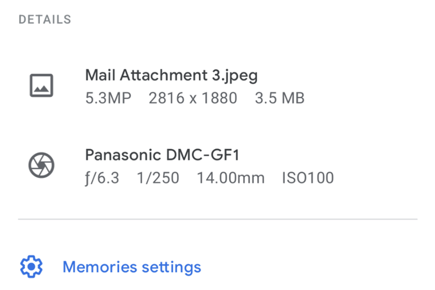The width and height of the screenshot is (435, 290).
Task: Open the Memories settings link
Action: 132,267
